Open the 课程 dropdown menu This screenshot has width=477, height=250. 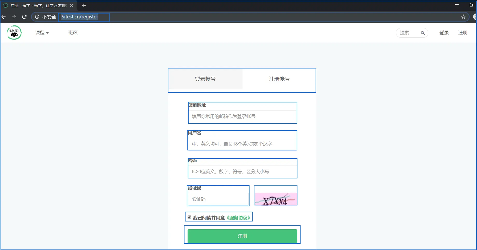point(41,33)
